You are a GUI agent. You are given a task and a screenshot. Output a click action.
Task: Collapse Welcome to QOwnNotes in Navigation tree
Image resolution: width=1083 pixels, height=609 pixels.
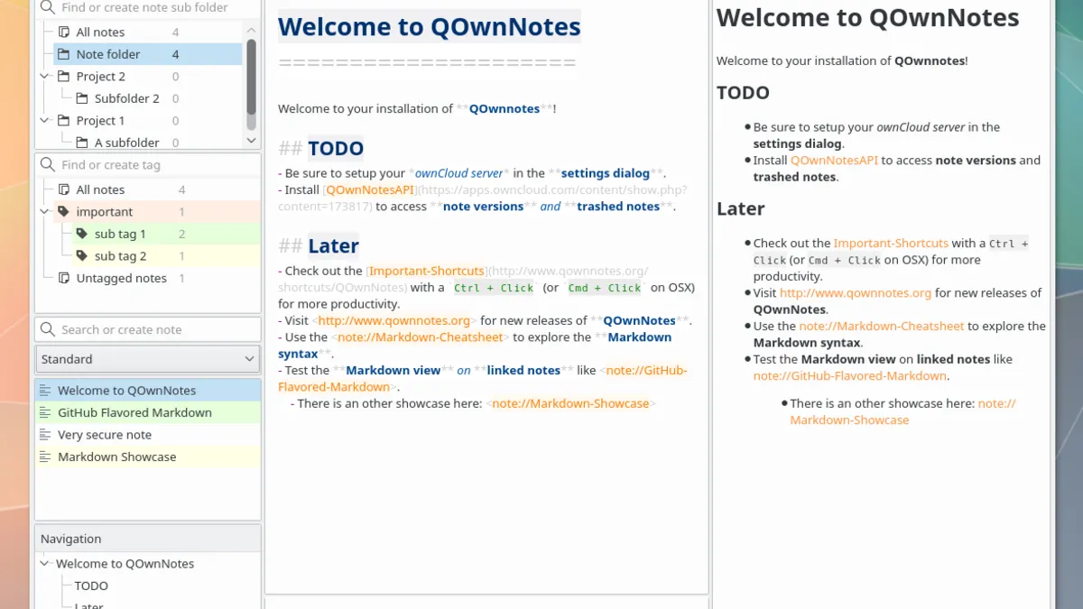45,564
